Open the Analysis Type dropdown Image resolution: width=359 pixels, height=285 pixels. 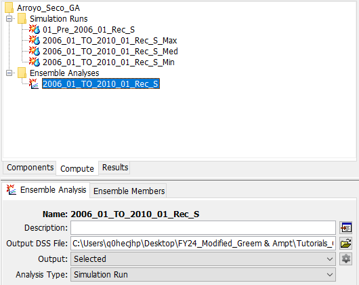(x=203, y=274)
